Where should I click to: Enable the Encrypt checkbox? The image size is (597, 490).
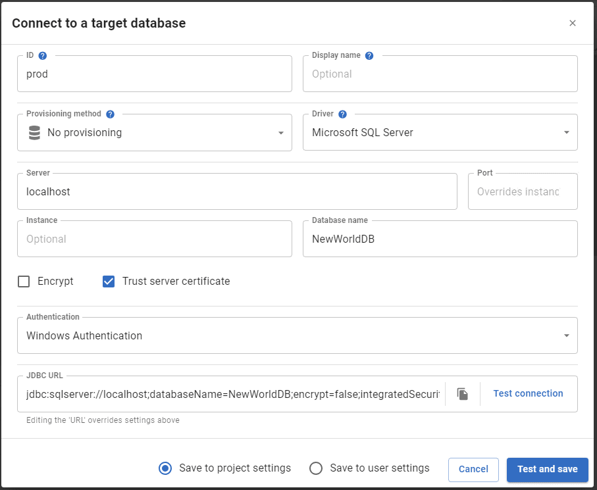click(24, 282)
